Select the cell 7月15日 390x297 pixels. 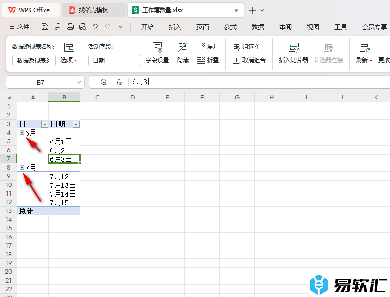click(64, 202)
